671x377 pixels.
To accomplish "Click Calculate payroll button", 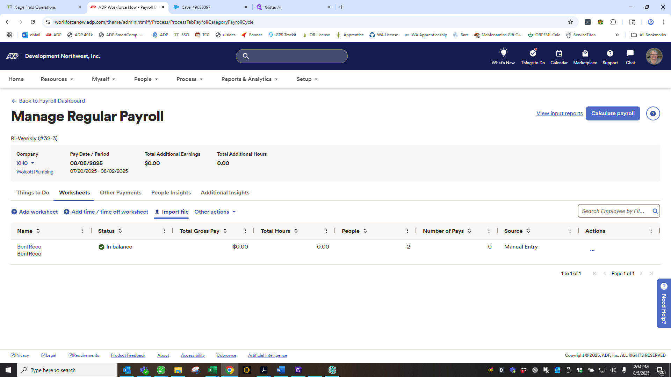I will 613,113.
